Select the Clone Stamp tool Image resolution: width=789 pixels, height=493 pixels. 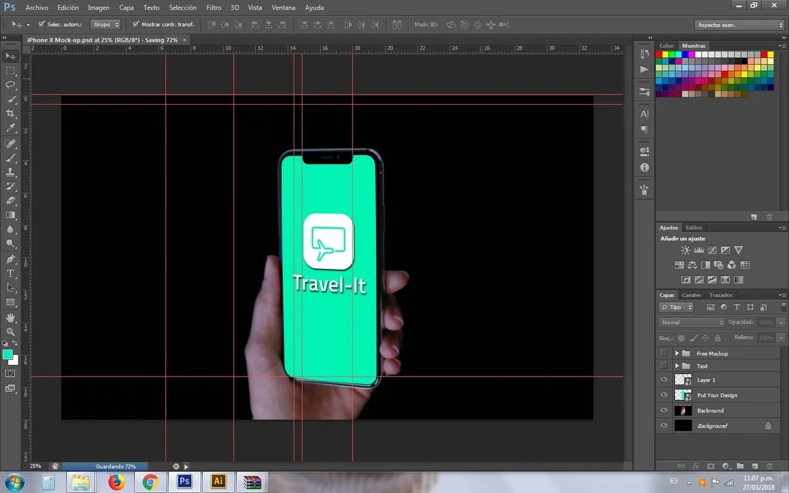10,172
